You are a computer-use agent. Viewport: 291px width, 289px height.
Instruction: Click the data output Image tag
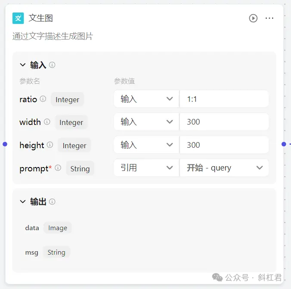point(58,228)
